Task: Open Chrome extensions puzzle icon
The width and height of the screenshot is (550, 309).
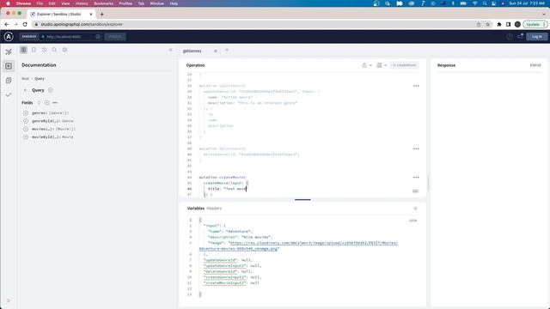Action: [x=499, y=25]
